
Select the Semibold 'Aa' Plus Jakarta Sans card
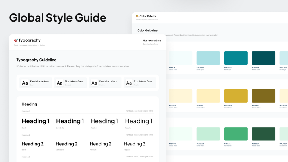click(x=70, y=83)
